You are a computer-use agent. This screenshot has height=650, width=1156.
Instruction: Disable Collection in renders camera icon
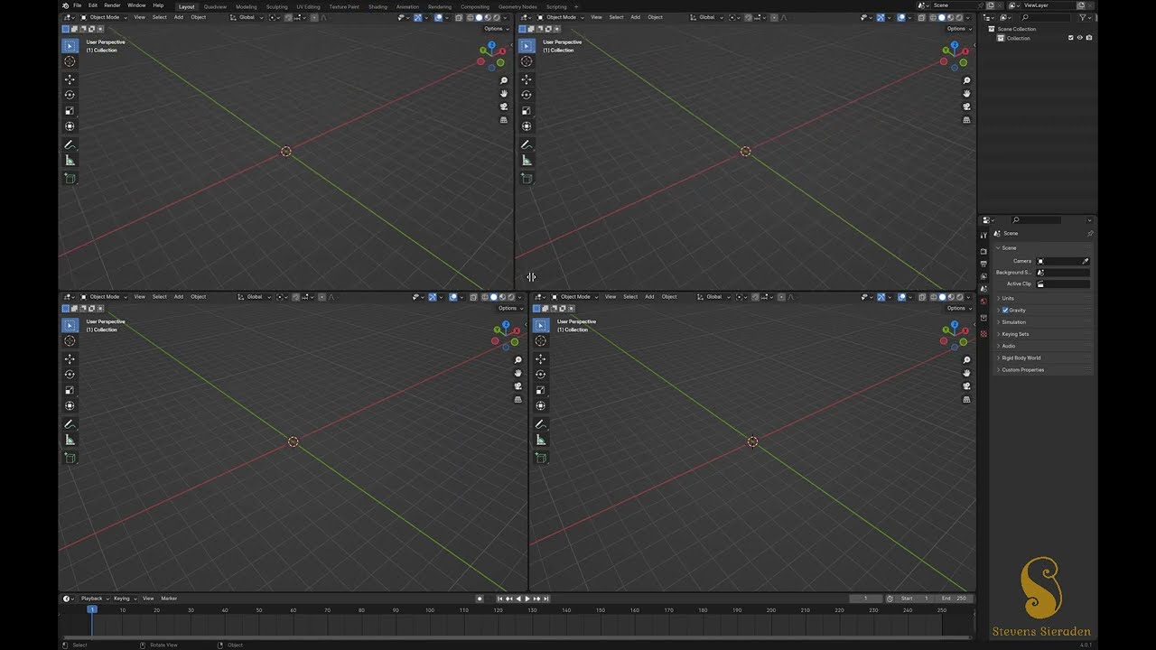click(1089, 38)
